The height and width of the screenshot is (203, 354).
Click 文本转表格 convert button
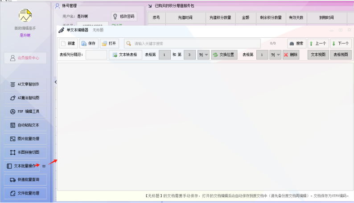[125, 55]
